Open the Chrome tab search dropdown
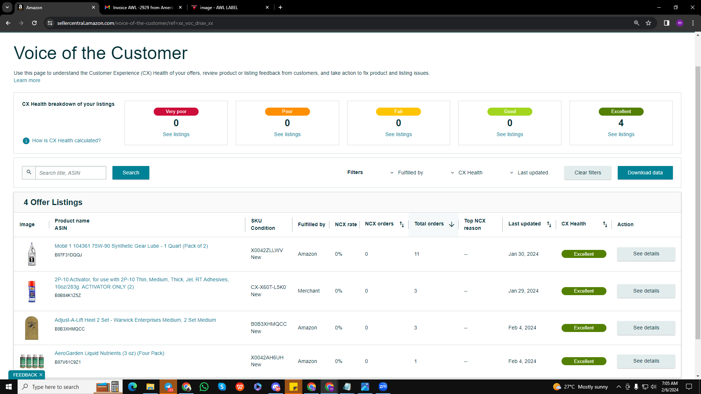 [x=7, y=7]
